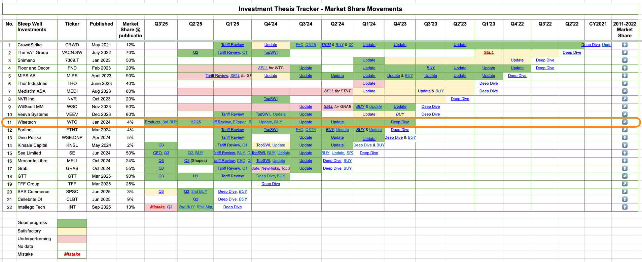Select the Investment Thesis Tracker title cell

(x=320, y=9)
